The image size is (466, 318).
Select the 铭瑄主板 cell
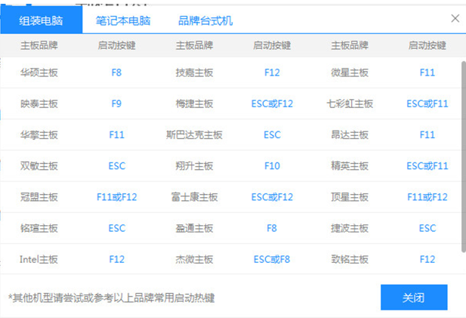point(39,228)
